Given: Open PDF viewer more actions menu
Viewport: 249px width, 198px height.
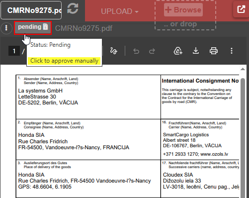Looking at the screenshot, I should [x=232, y=51].
